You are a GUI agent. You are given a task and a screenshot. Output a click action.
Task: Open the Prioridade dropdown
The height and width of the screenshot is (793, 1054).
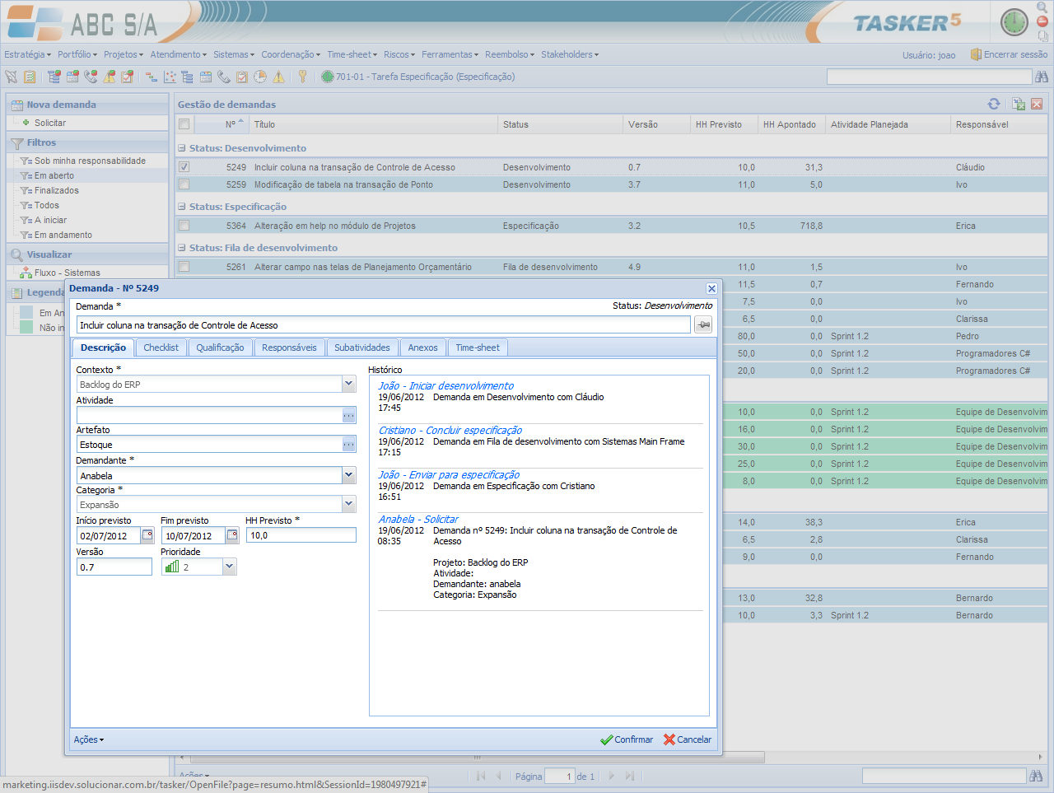(230, 567)
